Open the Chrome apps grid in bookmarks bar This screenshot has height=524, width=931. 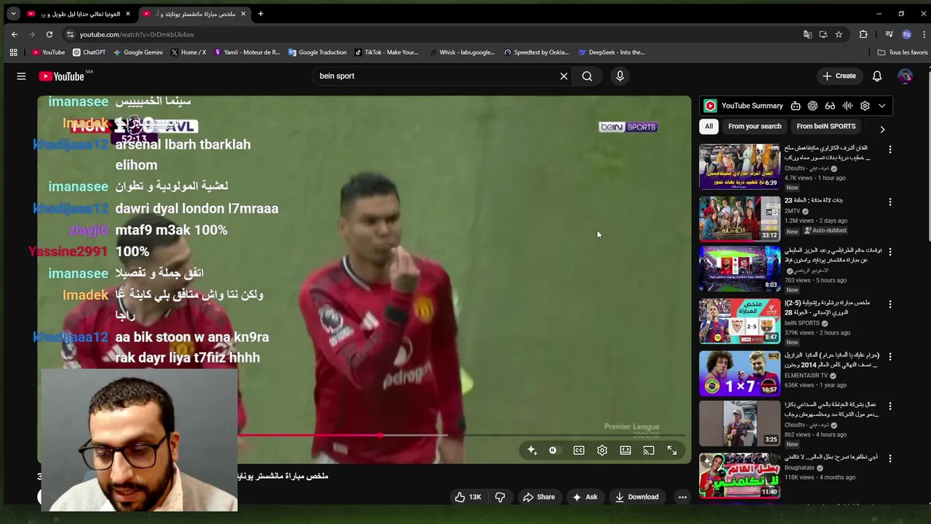point(13,52)
